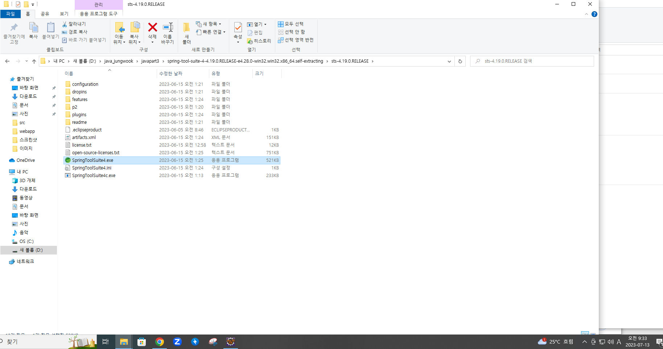663x349 pixels.
Task: Click Copy path (경로 복사)
Action: pos(75,32)
